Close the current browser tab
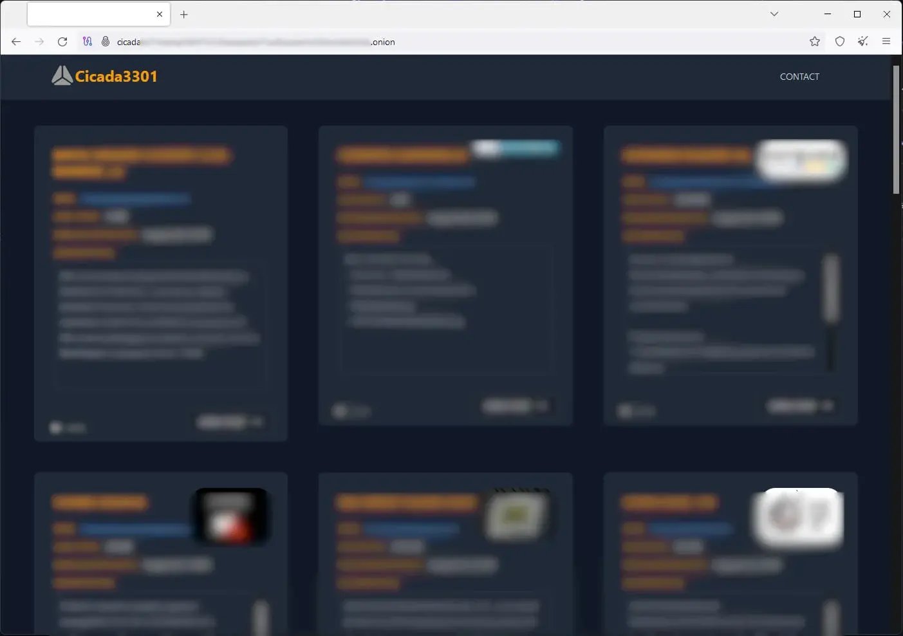The height and width of the screenshot is (636, 903). (160, 14)
